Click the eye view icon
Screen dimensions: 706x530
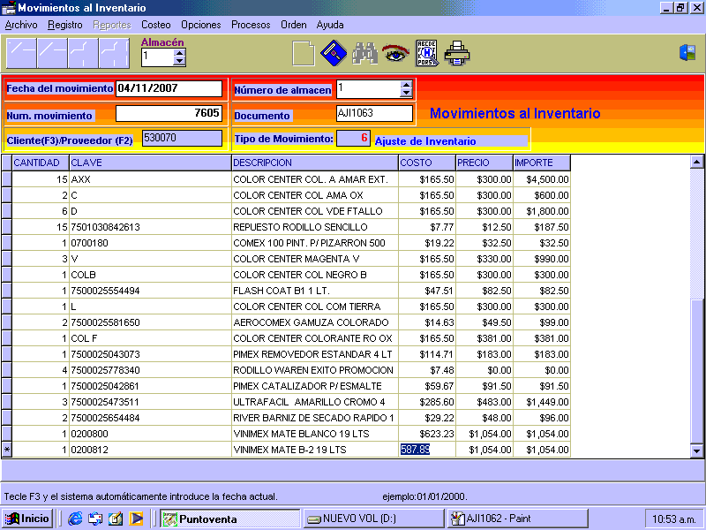394,54
